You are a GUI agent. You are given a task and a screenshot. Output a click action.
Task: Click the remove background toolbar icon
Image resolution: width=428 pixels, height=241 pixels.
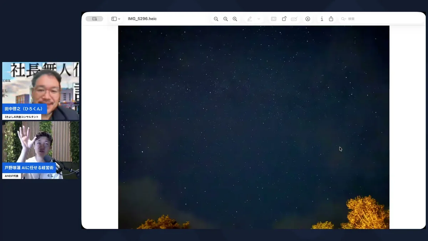274,19
